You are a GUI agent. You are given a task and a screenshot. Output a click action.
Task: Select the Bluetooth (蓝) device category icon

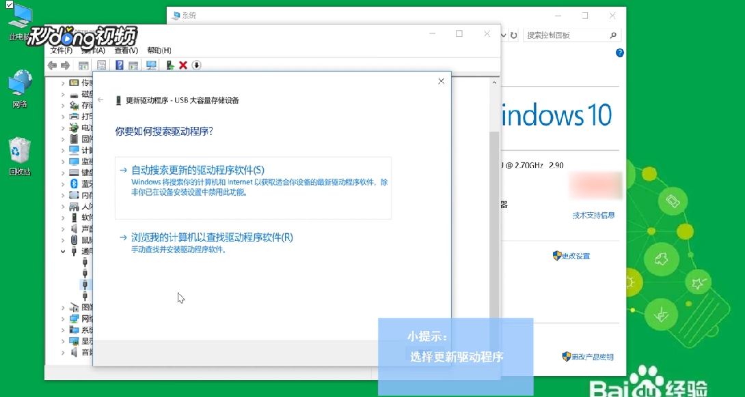tap(74, 184)
